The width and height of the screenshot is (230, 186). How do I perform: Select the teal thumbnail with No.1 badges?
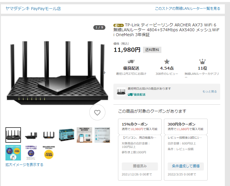[13, 153]
